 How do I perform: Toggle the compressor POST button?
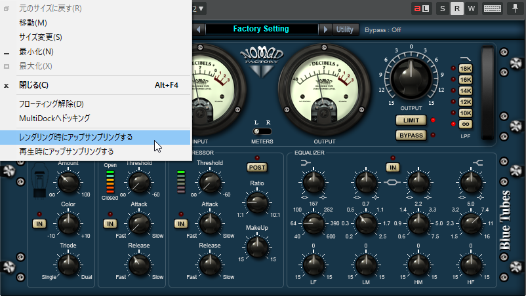pyautogui.click(x=257, y=168)
